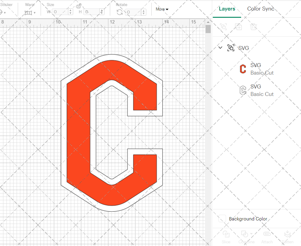This screenshot has height=246, width=301.
Task: Click the Duplicate layer icon
Action: [239, 27]
